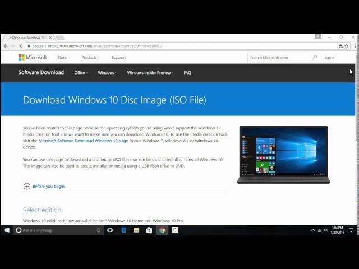The width and height of the screenshot is (359, 269).
Task: Open the clock and date display
Action: [338, 230]
